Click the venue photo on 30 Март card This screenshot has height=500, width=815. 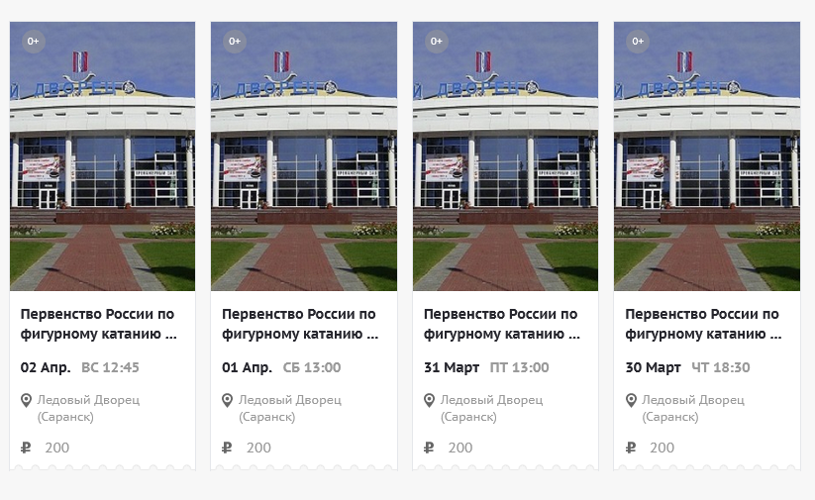pos(707,158)
